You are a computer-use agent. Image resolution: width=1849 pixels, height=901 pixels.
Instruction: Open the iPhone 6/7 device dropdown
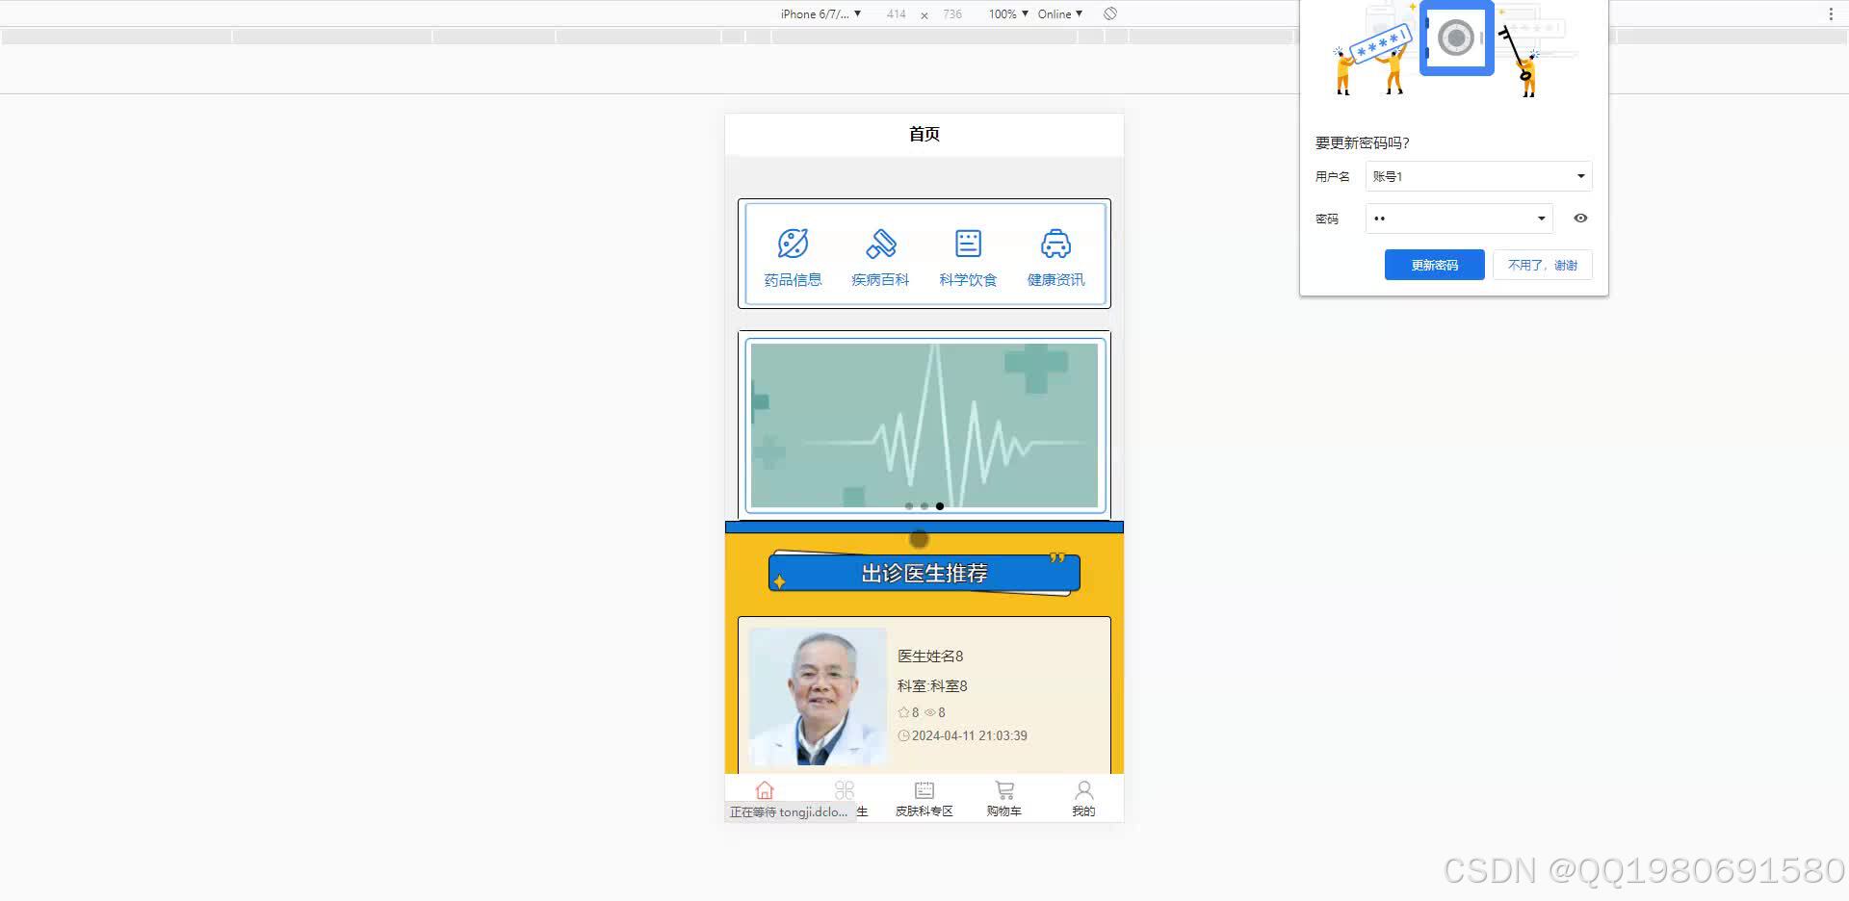820,13
